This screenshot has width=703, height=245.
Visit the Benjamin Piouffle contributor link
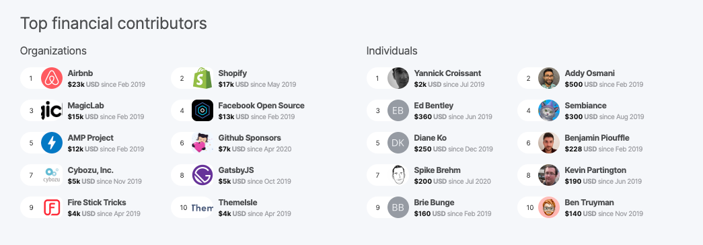(597, 138)
